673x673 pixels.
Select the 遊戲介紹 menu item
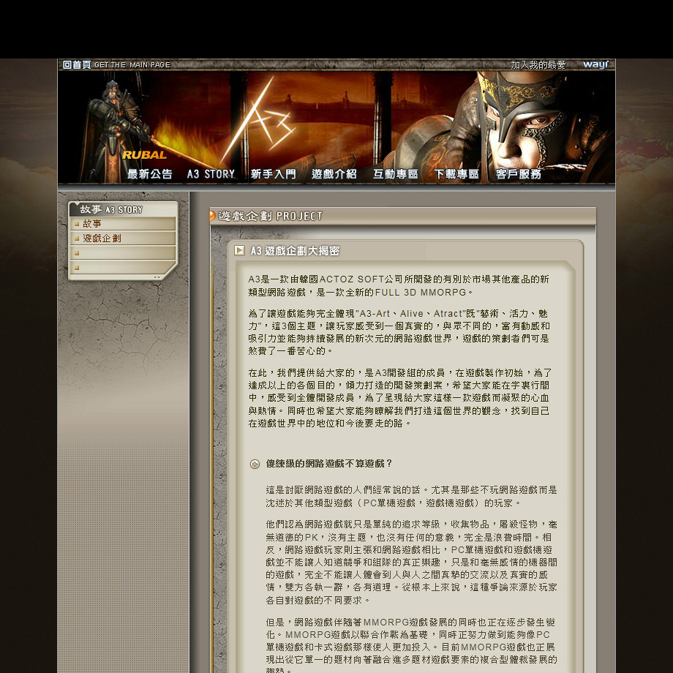(x=334, y=174)
